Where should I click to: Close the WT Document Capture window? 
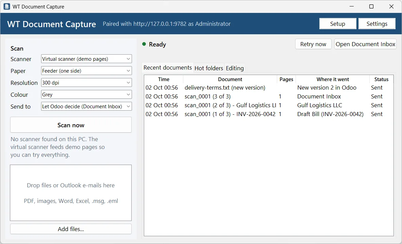coord(391,6)
